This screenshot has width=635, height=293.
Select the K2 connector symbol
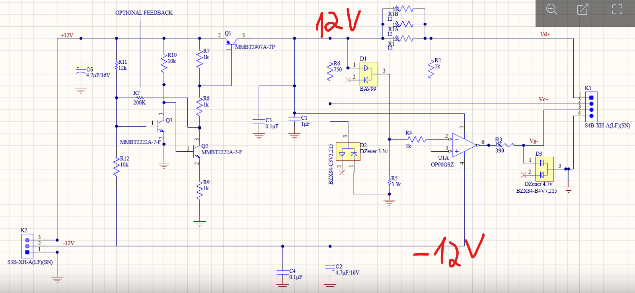point(27,246)
